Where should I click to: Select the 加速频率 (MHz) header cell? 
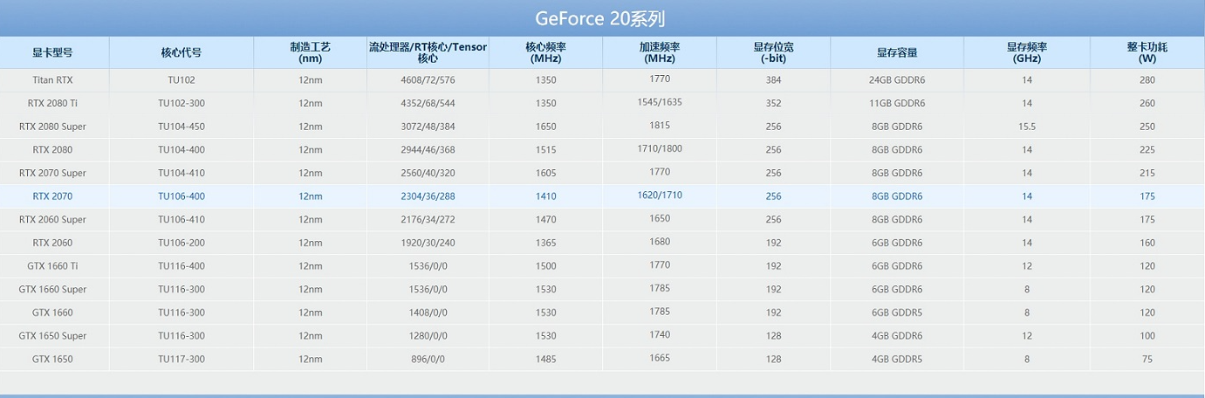click(659, 52)
